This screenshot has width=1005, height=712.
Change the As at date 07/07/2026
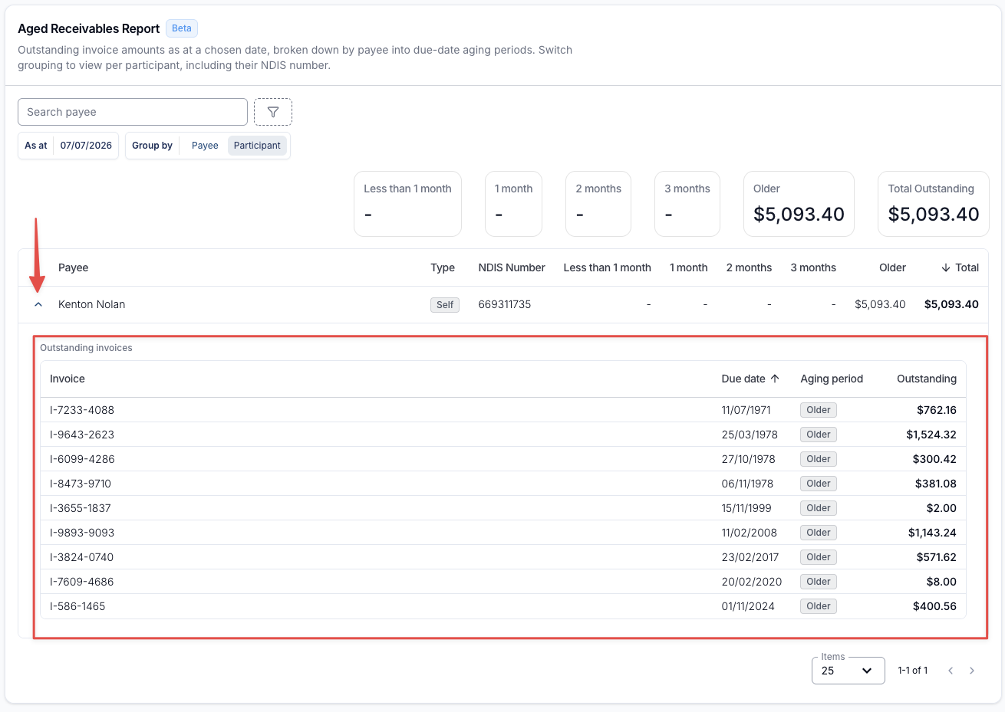coord(86,146)
